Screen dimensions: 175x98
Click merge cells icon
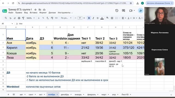click(x=116, y=18)
